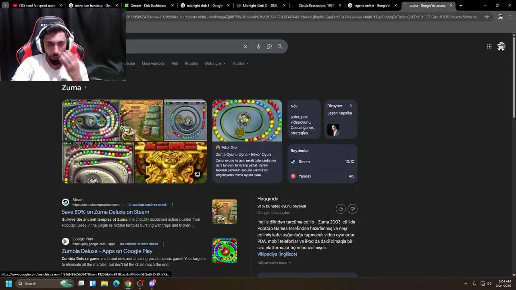This screenshot has height=290, width=516.
Task: Clear the search box with the X icon
Action: 245,46
